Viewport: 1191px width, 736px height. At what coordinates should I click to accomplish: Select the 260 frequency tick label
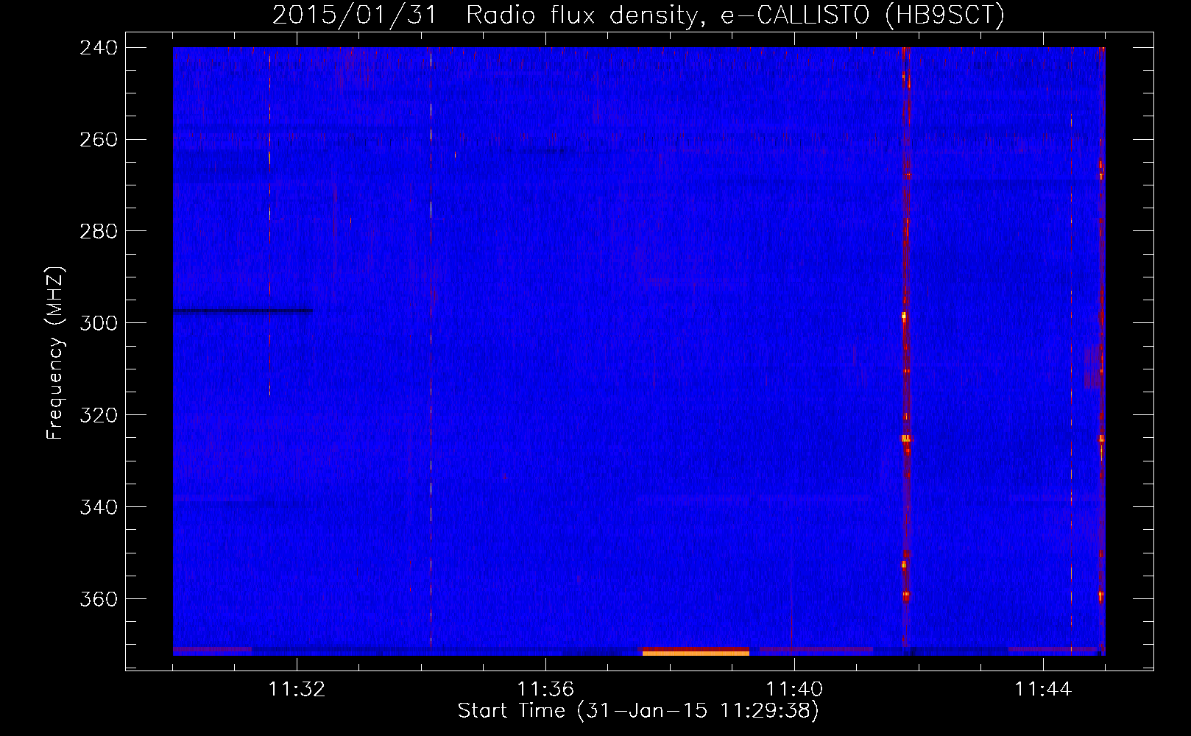[99, 140]
